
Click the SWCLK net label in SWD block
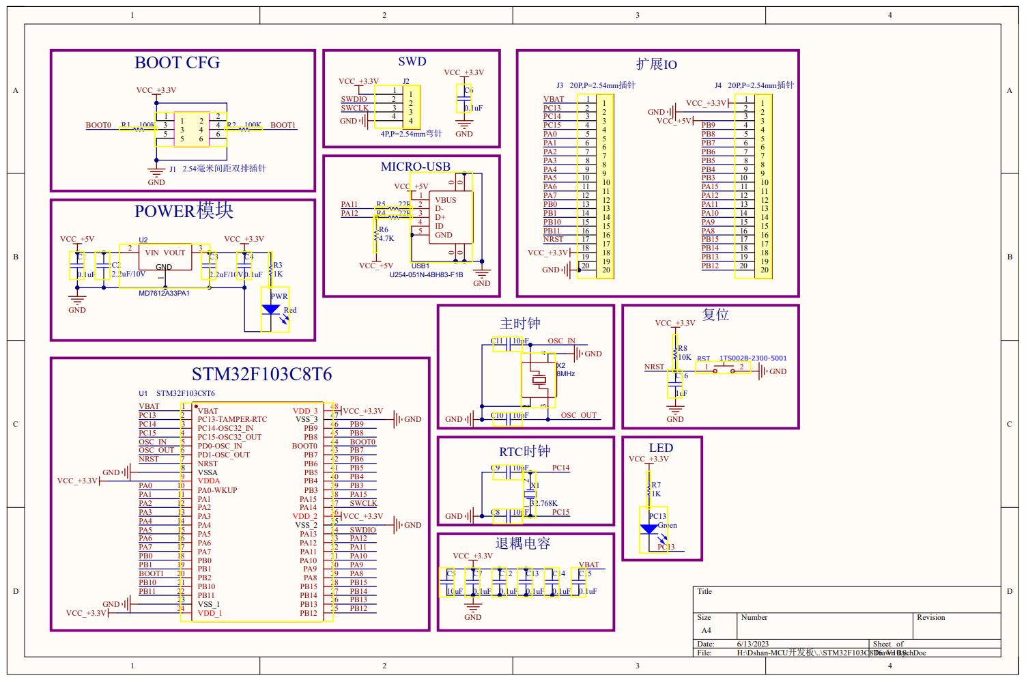coord(354,108)
